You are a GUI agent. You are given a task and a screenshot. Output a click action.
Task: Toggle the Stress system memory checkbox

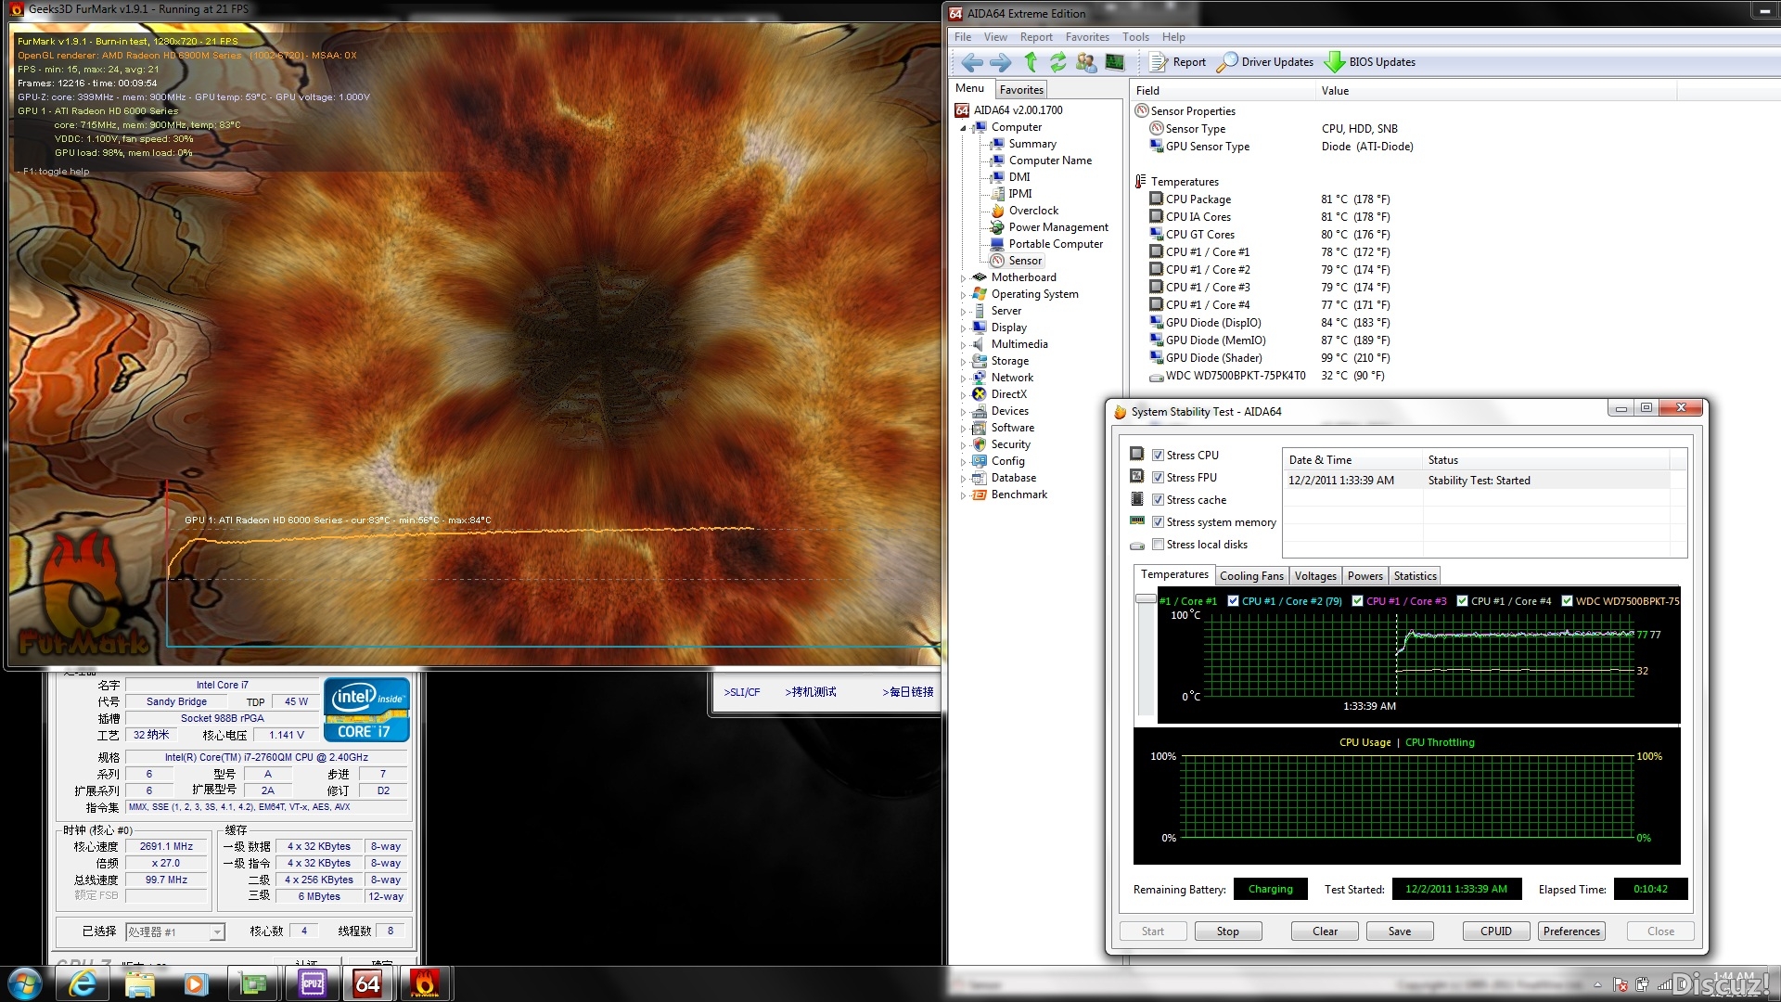(1158, 522)
